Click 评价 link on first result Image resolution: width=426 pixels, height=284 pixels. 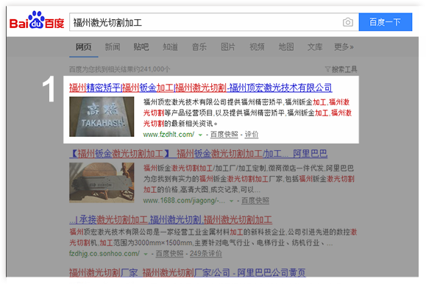tap(252, 135)
